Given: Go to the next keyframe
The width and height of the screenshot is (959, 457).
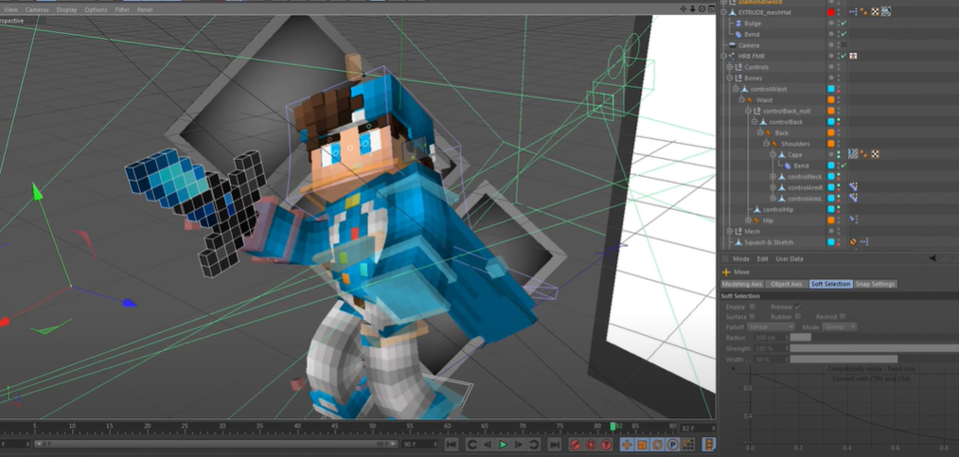Looking at the screenshot, I should [x=534, y=445].
